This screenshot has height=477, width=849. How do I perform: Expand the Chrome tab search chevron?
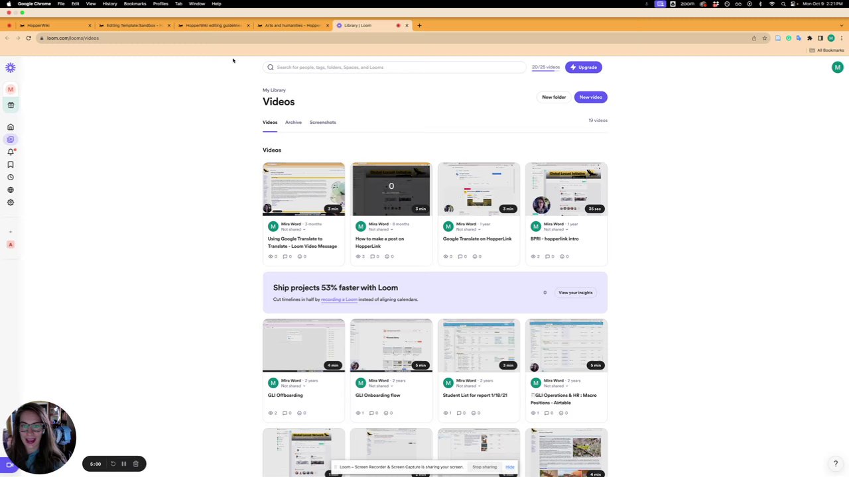click(x=841, y=25)
